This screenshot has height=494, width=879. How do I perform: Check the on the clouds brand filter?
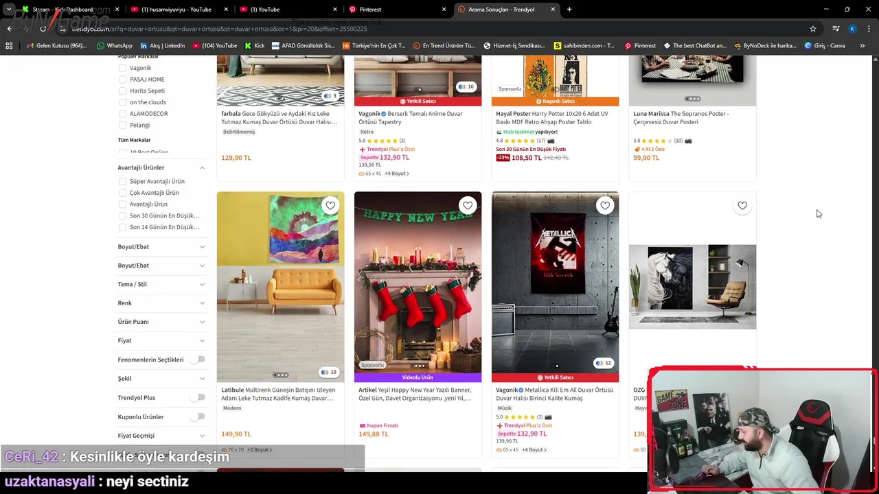(x=122, y=102)
